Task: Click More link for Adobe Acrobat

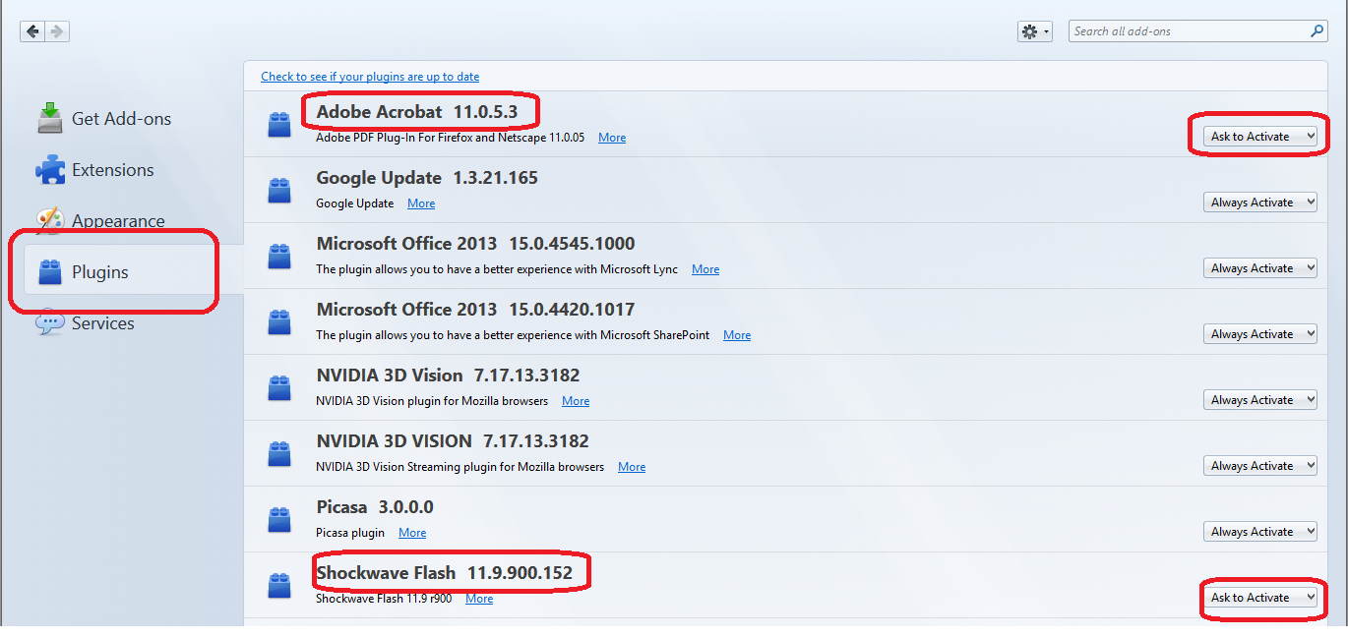Action: [612, 138]
